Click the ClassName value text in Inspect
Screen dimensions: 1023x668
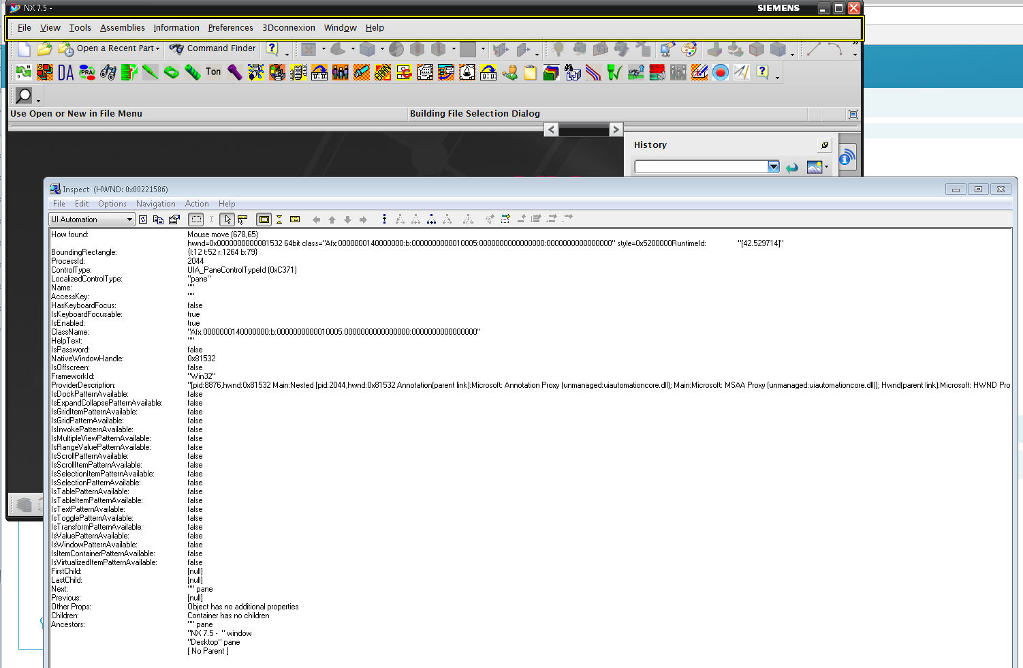334,332
